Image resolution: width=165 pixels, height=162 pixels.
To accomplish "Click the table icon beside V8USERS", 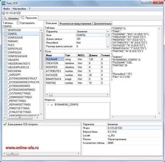I will [6, 60].
